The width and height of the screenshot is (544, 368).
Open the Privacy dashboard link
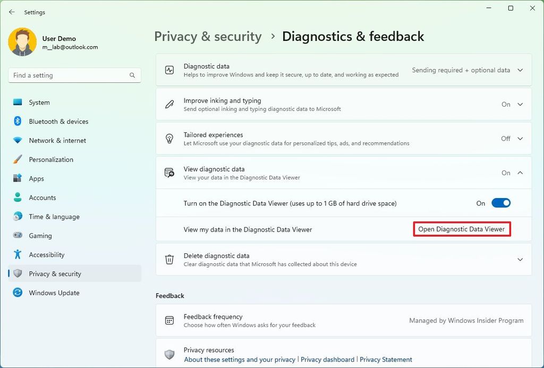pyautogui.click(x=328, y=360)
